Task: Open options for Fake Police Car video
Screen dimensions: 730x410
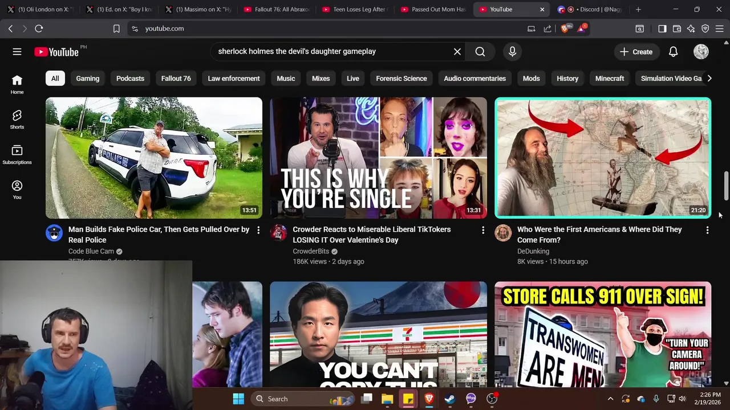Action: [x=258, y=230]
